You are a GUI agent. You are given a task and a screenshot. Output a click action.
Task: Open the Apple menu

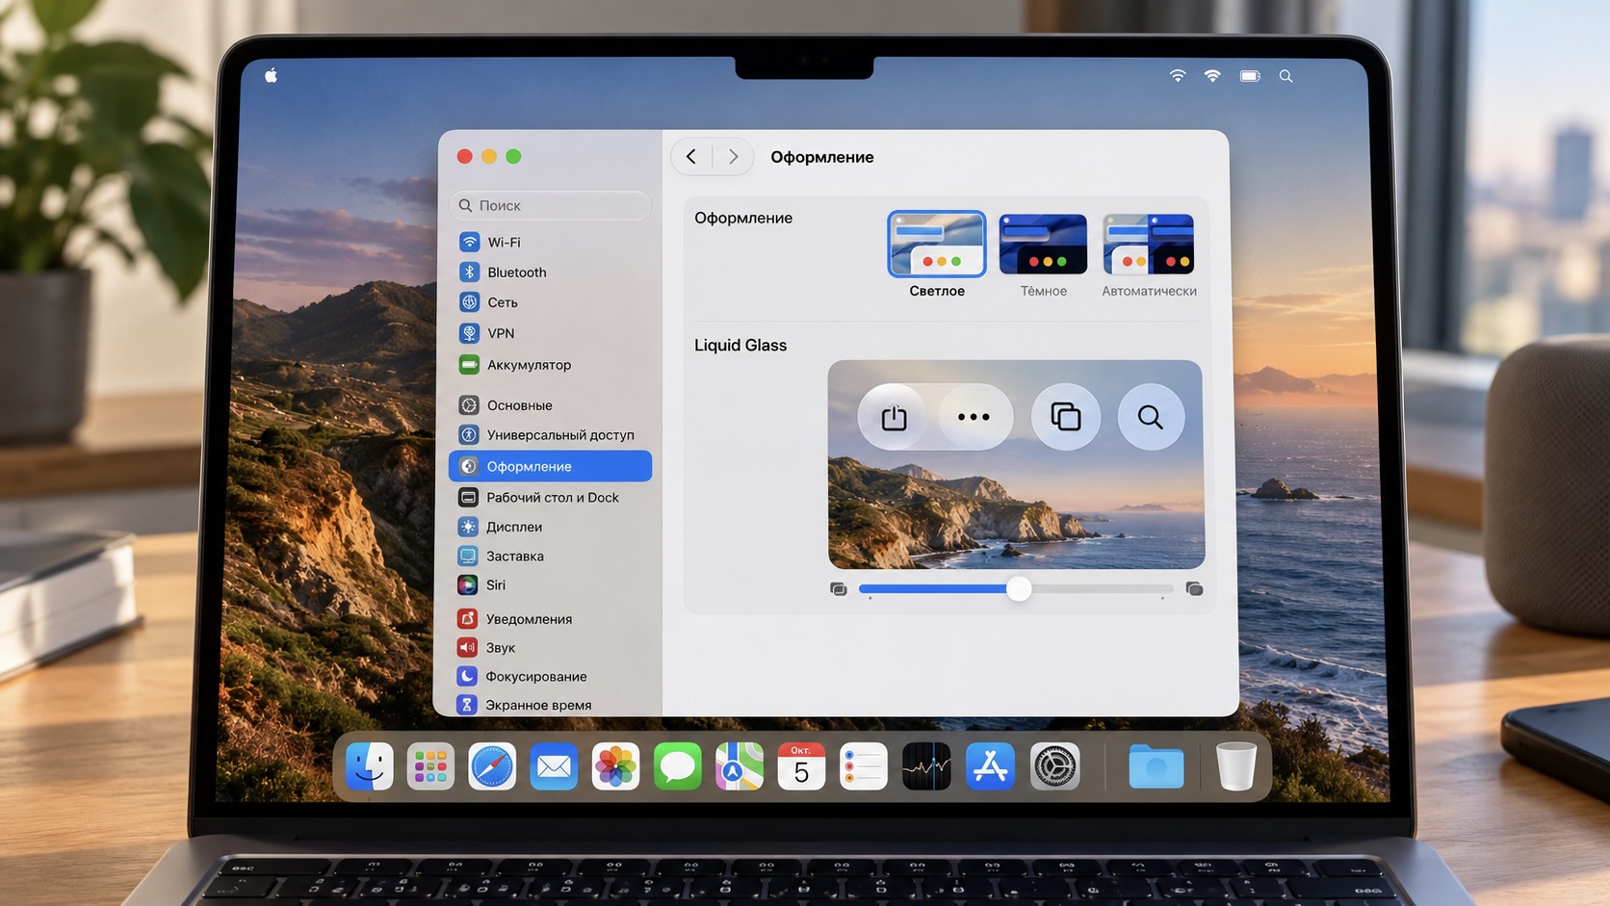272,76
